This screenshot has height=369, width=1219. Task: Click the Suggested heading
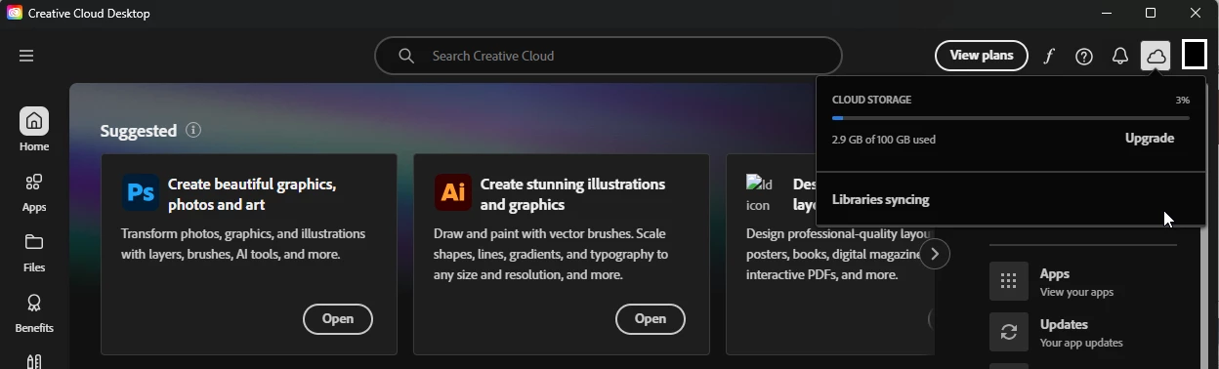click(x=139, y=131)
